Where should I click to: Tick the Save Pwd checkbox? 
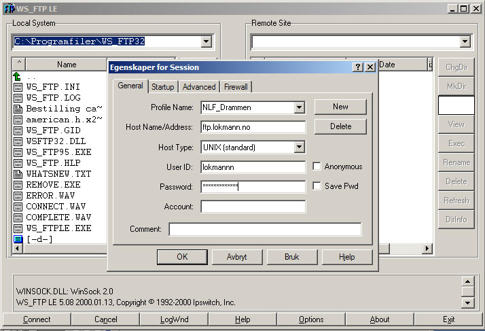click(317, 186)
